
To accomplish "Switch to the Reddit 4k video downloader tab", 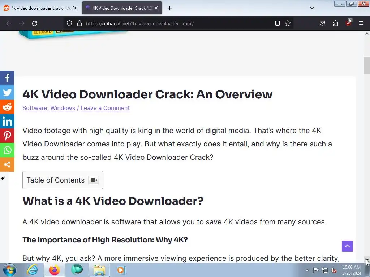I will 40,8.
